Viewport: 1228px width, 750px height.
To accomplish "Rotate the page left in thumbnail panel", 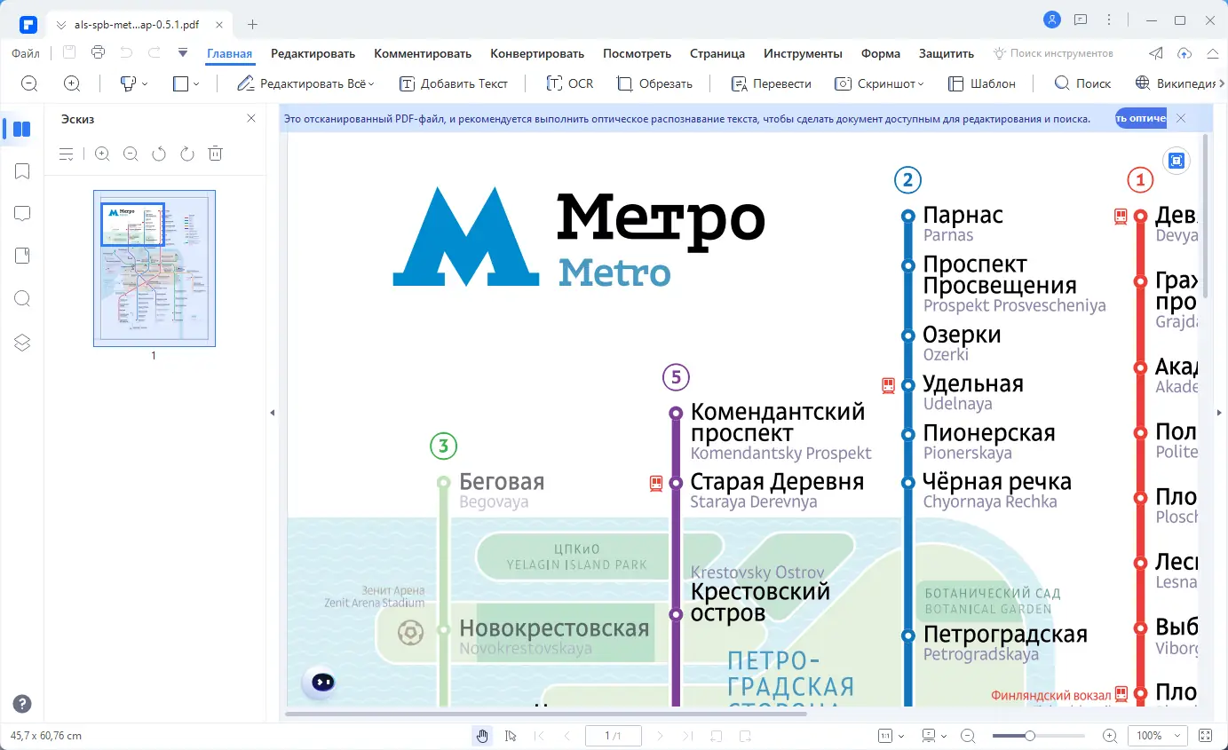I will point(158,153).
